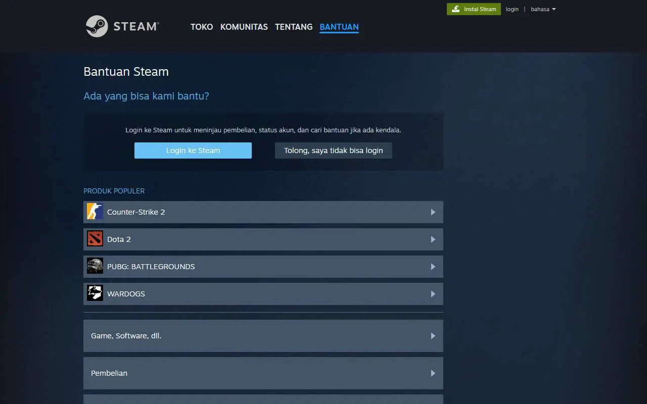
Task: Open the bahasa language dropdown
Action: [x=543, y=9]
